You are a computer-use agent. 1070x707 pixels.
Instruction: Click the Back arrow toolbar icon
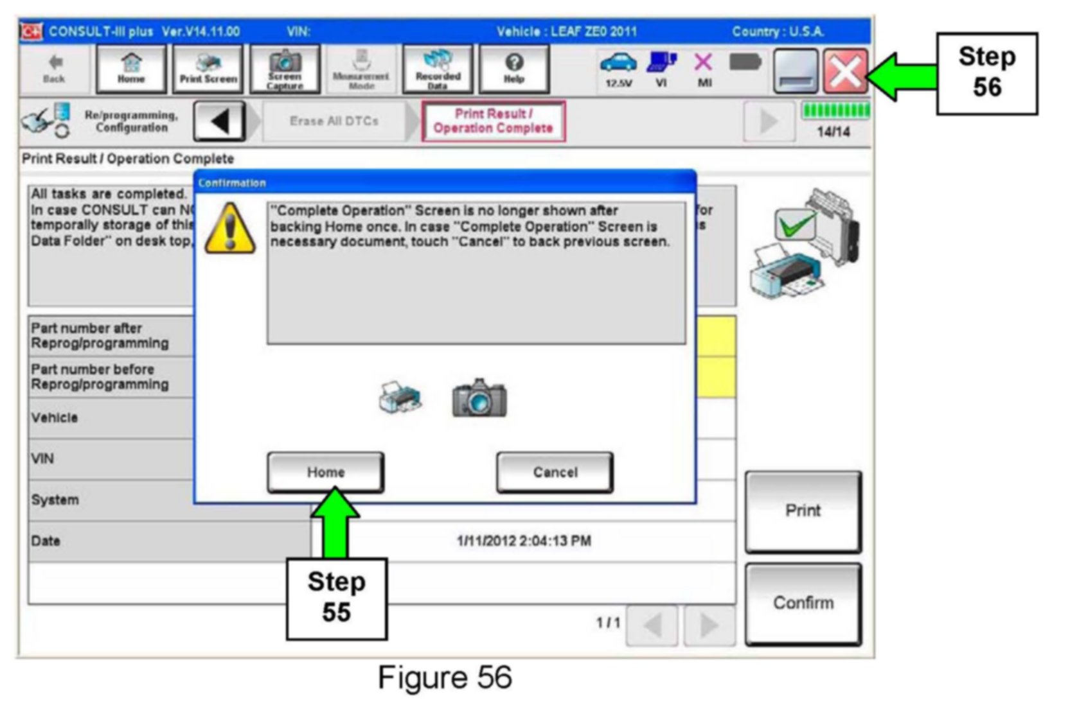(x=55, y=69)
